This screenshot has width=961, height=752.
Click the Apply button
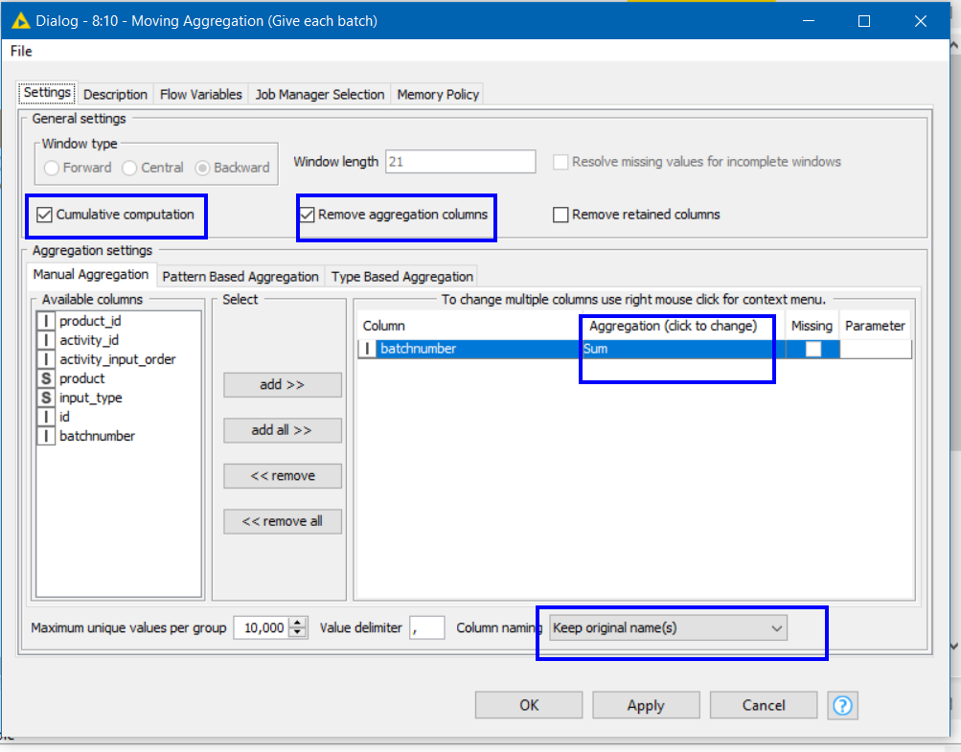coord(646,705)
